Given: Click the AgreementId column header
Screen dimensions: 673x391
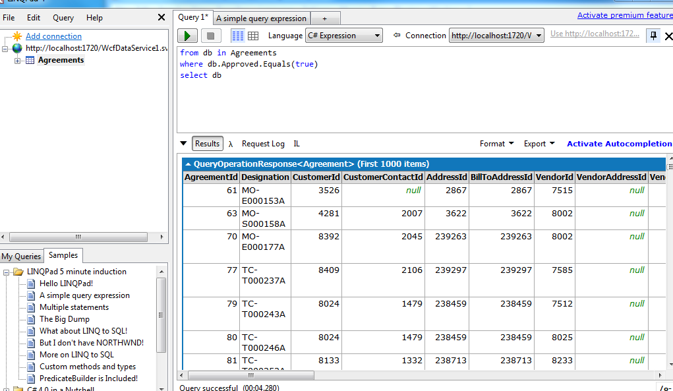Looking at the screenshot, I should [x=211, y=177].
